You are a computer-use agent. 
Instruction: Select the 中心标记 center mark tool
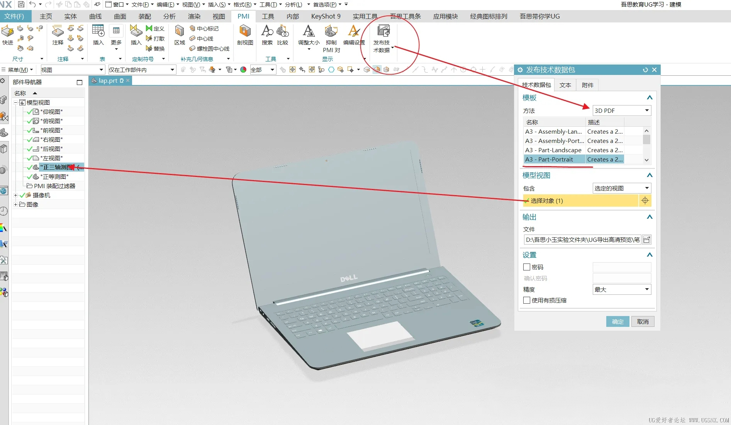point(204,29)
